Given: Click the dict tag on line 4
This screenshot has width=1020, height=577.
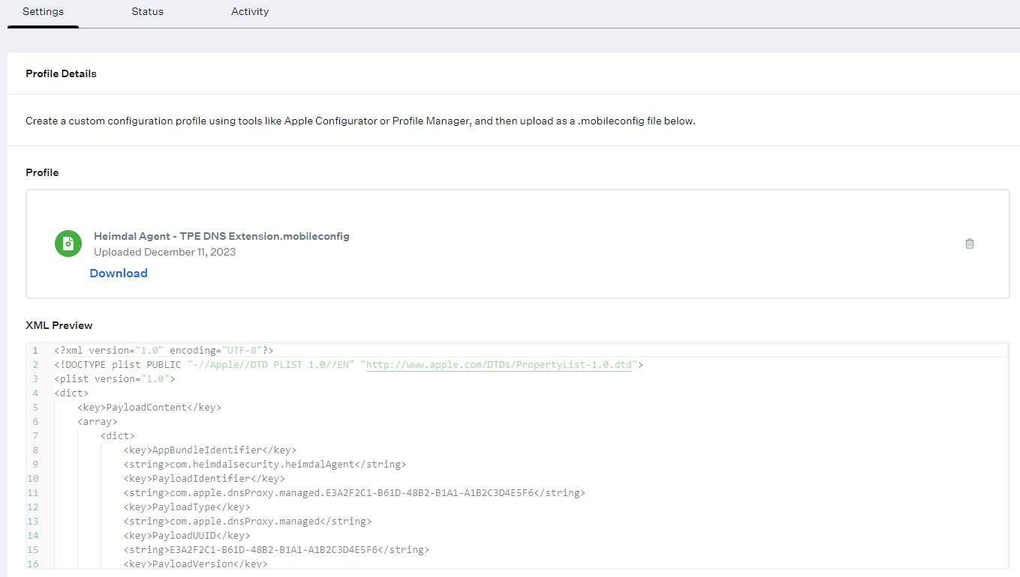Looking at the screenshot, I should [x=71, y=393].
